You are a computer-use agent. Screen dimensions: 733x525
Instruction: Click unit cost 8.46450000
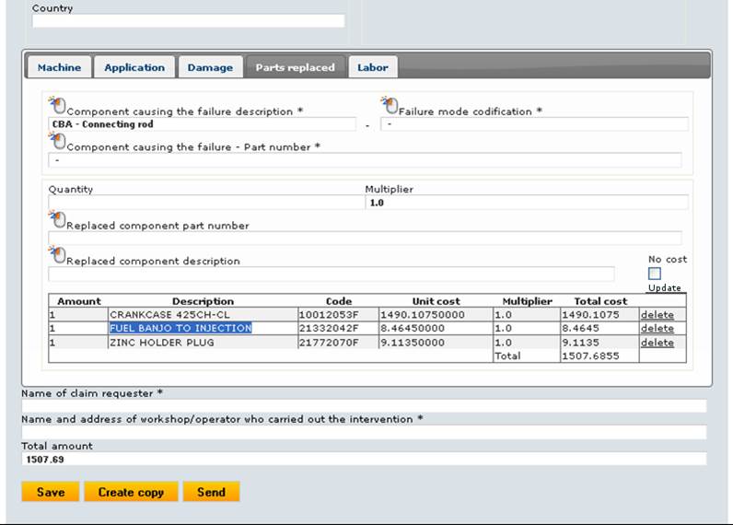click(413, 328)
